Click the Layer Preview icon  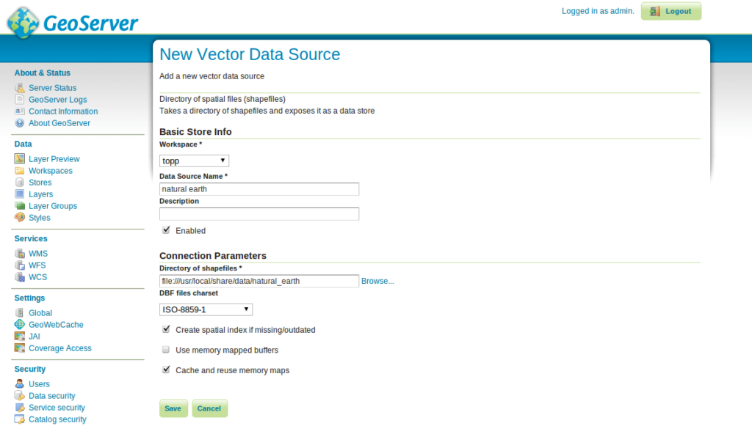click(x=20, y=159)
